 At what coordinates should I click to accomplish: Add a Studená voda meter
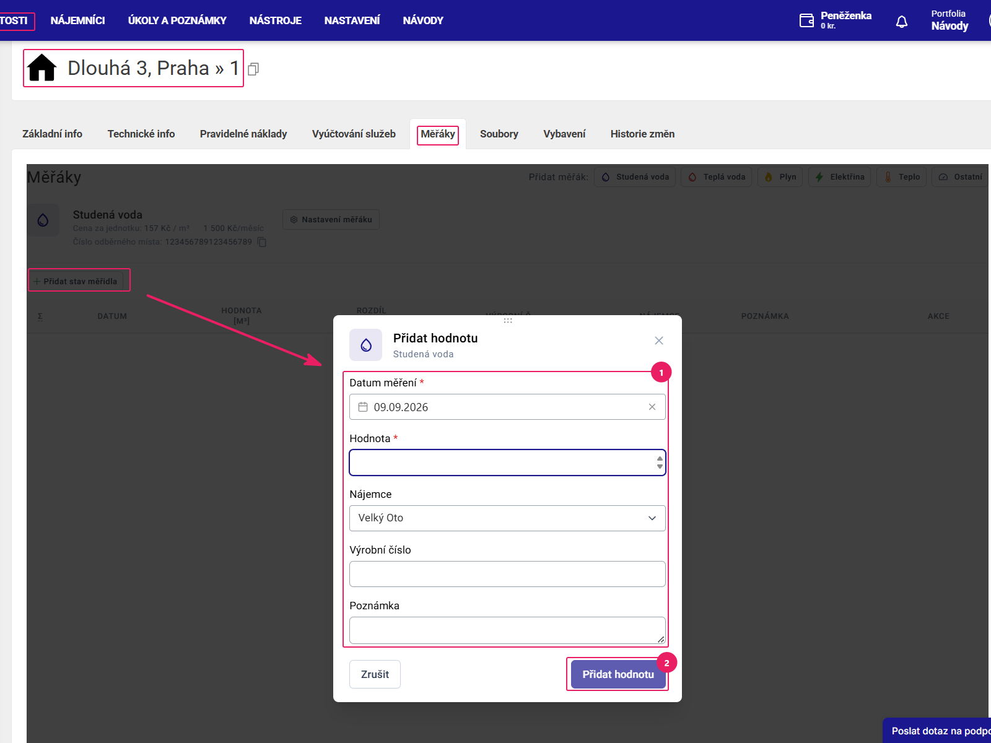click(635, 177)
